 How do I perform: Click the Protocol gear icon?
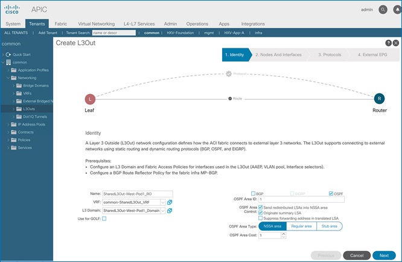[x=229, y=74]
